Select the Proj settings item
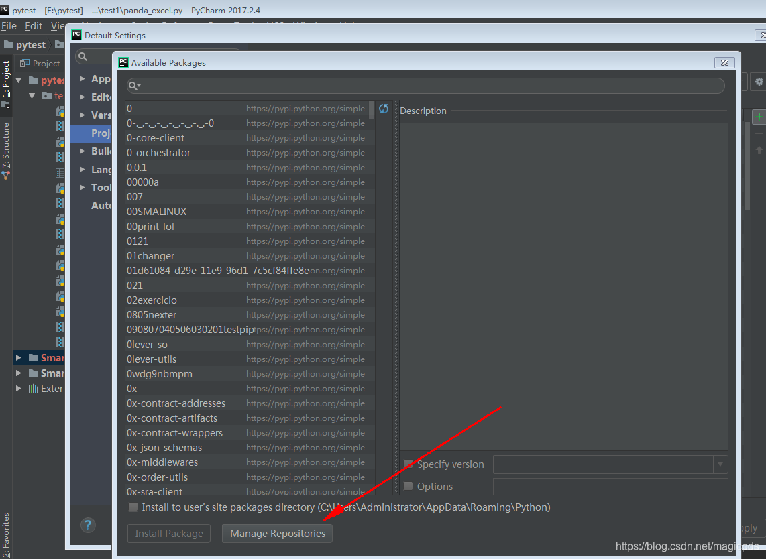 click(91, 133)
